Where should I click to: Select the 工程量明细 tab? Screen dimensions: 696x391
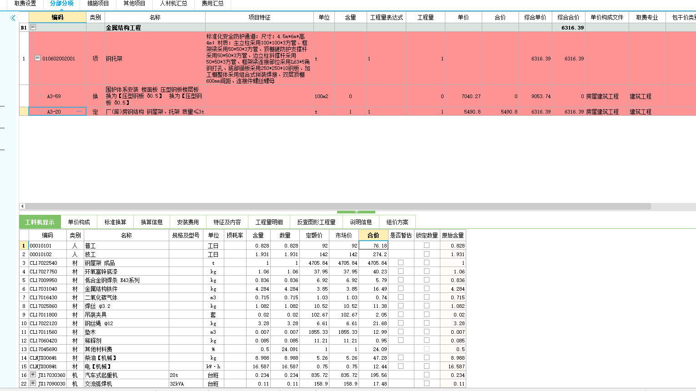pyautogui.click(x=269, y=222)
